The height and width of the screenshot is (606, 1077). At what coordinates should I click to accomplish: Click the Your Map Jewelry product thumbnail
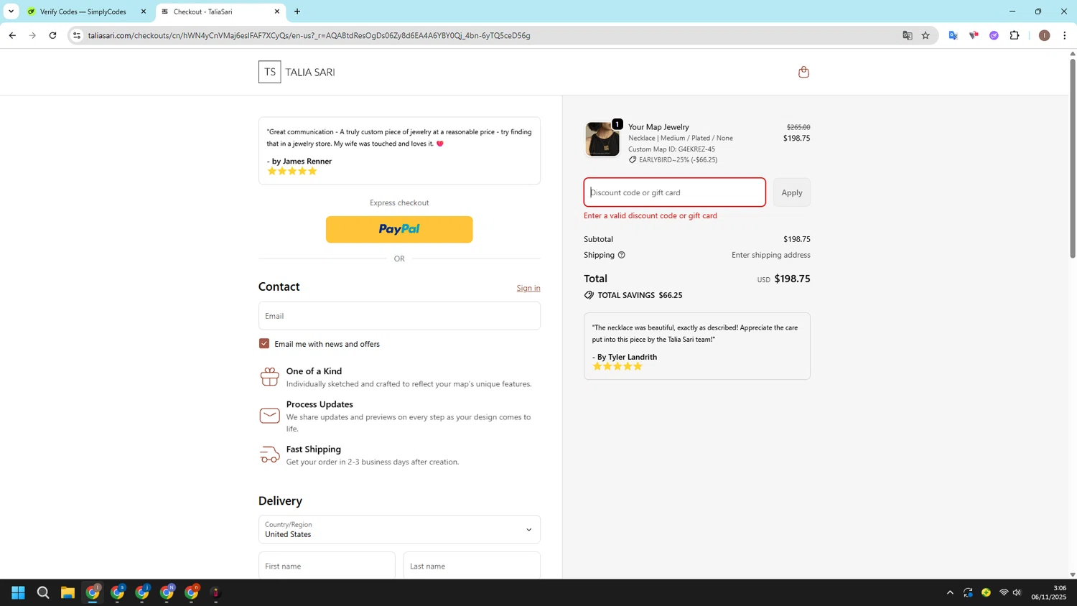point(602,139)
